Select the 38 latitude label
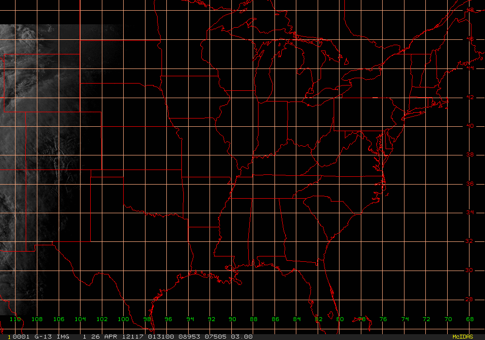The height and width of the screenshot is (340, 485). coord(470,154)
